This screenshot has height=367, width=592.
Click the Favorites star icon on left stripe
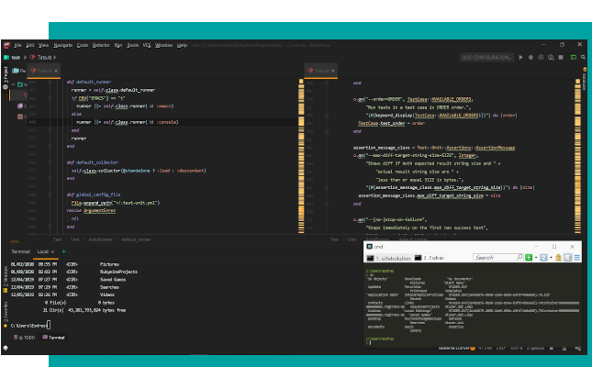pos(6,326)
